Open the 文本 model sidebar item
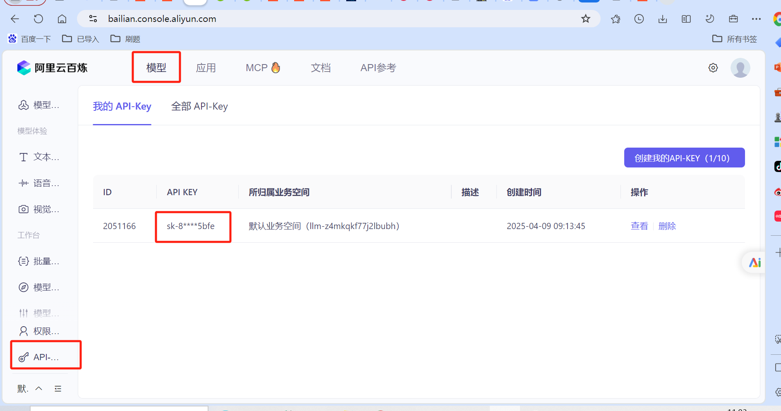 coord(39,157)
